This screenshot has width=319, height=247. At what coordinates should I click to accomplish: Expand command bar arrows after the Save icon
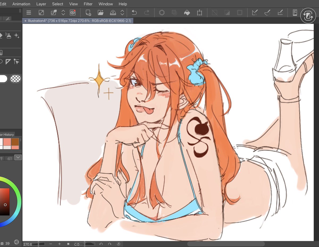[x=122, y=12]
